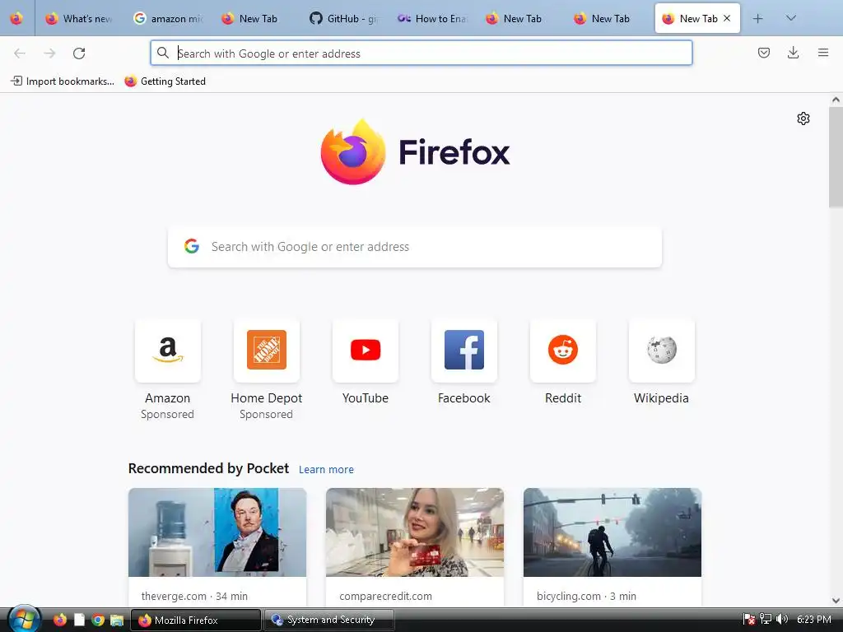Screen dimensions: 843x632
Task: Click the scrollbar up arrow
Action: 836,100
